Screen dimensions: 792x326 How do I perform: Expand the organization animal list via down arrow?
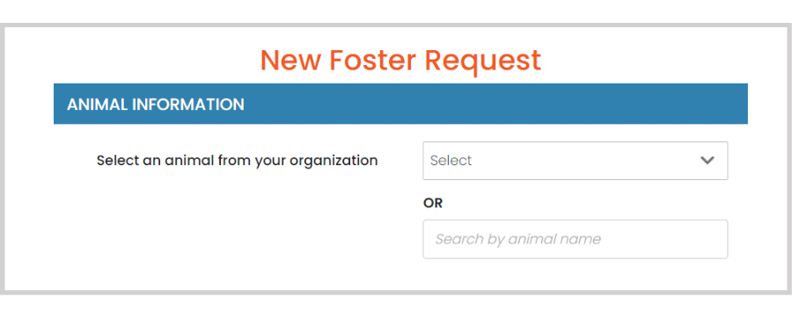tap(708, 161)
